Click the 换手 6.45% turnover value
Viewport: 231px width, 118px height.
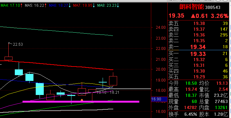pos(190,114)
